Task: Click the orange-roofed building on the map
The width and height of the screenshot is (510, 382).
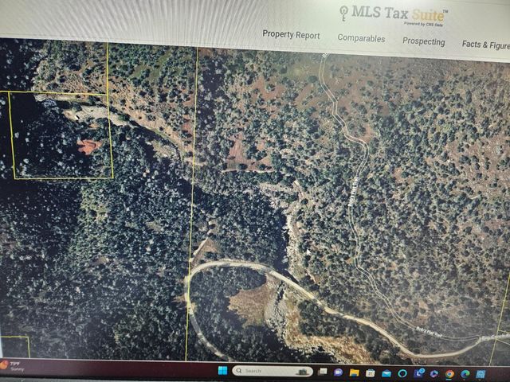Action: tap(88, 146)
